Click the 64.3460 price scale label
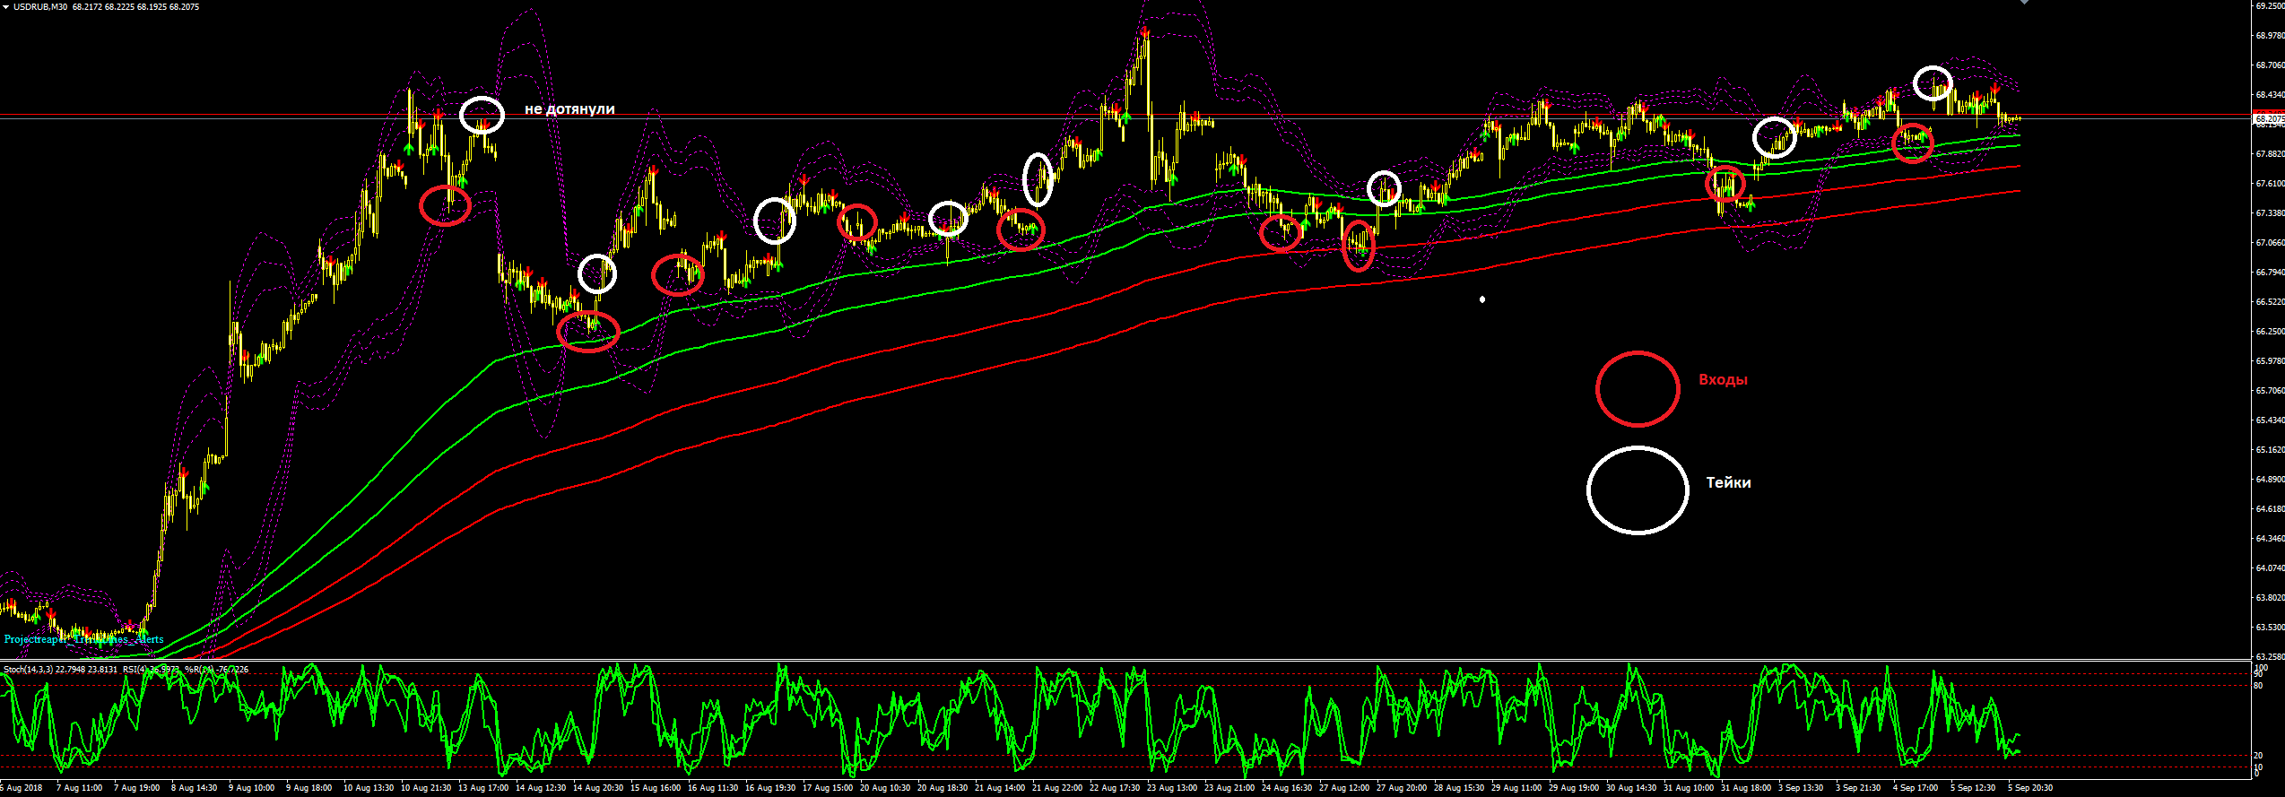Image resolution: width=2285 pixels, height=797 pixels. click(2269, 539)
